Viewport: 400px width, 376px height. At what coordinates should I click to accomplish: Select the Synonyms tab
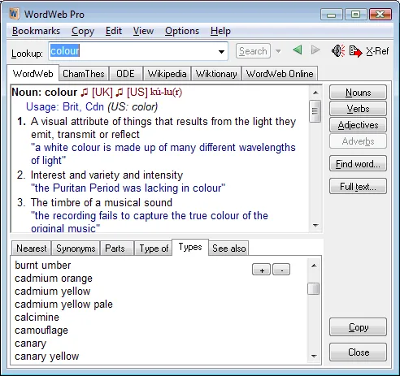click(x=76, y=249)
